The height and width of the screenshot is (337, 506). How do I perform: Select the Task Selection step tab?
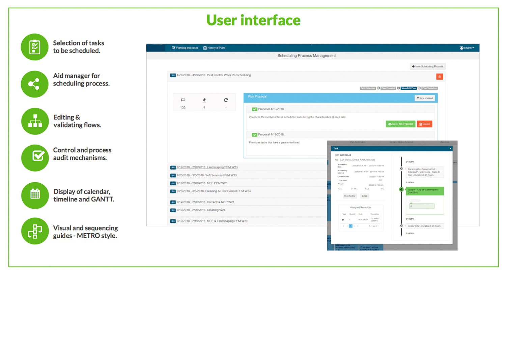[368, 88]
